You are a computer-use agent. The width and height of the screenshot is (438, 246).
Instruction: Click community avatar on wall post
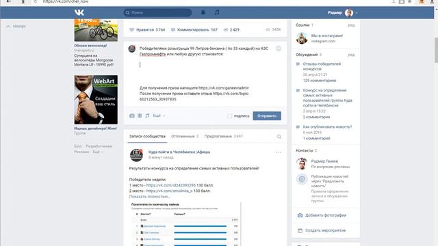coord(136,155)
